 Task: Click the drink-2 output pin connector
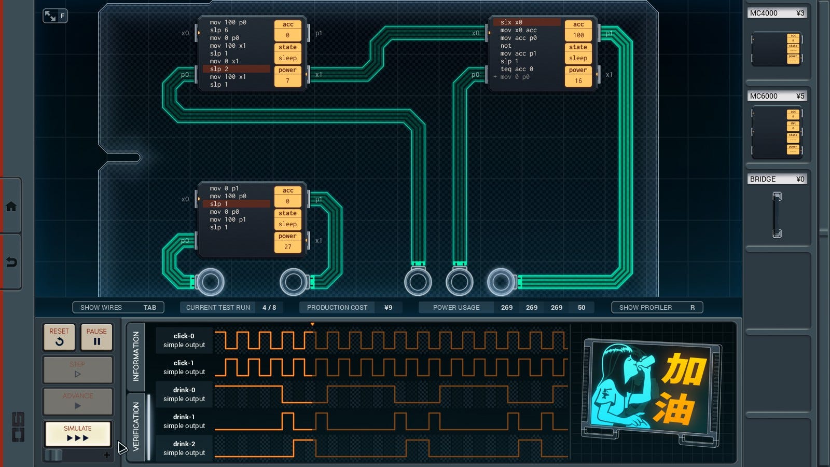click(501, 282)
